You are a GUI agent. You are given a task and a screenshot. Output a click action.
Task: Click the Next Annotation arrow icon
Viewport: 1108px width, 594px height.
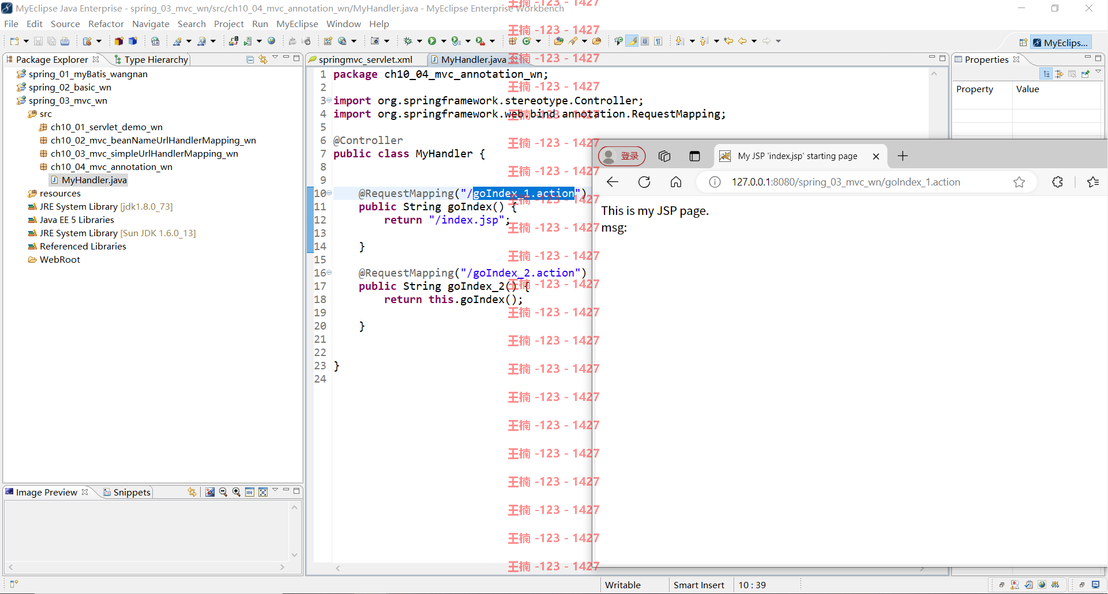(x=680, y=41)
